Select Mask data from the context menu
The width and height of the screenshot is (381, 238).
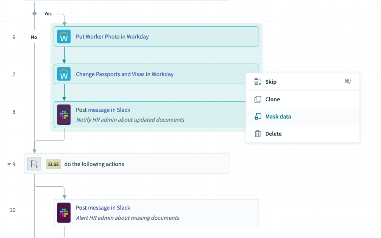click(x=278, y=116)
